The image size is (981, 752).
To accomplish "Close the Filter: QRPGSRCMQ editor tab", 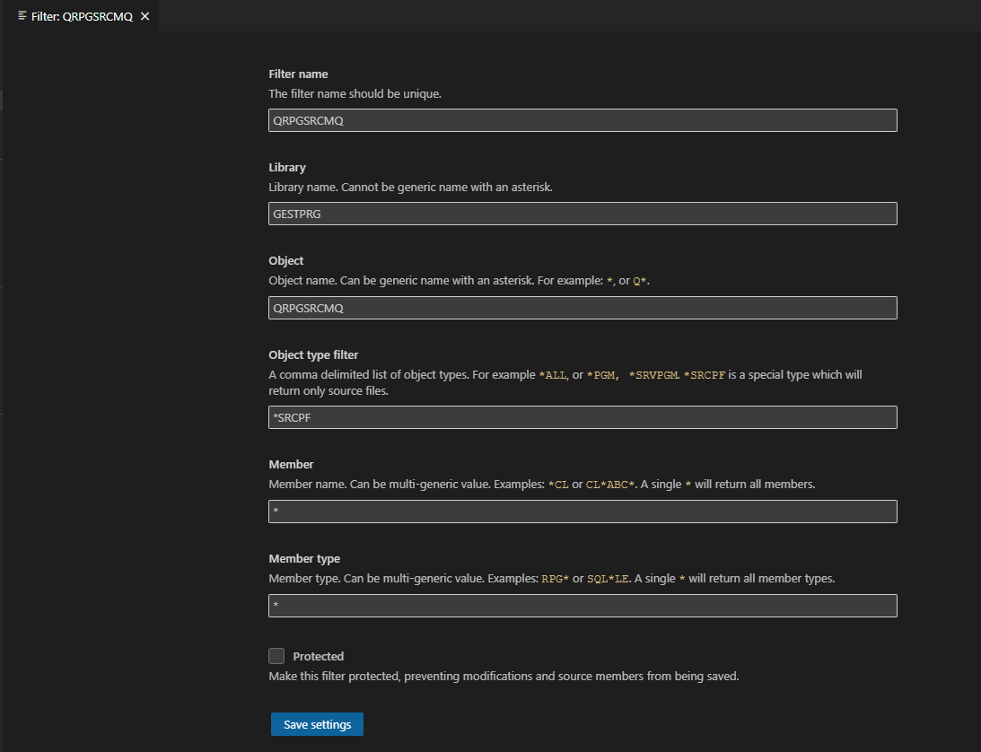I will (x=145, y=15).
